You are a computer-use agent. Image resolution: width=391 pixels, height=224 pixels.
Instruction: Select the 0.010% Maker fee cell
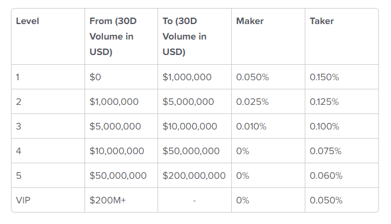point(251,127)
